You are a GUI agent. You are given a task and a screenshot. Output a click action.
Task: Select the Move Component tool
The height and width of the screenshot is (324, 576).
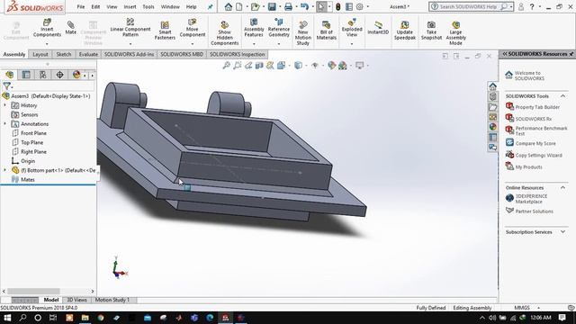point(192,28)
